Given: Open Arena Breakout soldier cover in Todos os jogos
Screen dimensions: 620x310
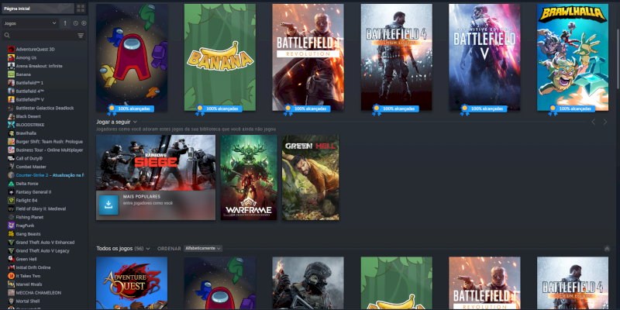Looking at the screenshot, I should (x=308, y=283).
